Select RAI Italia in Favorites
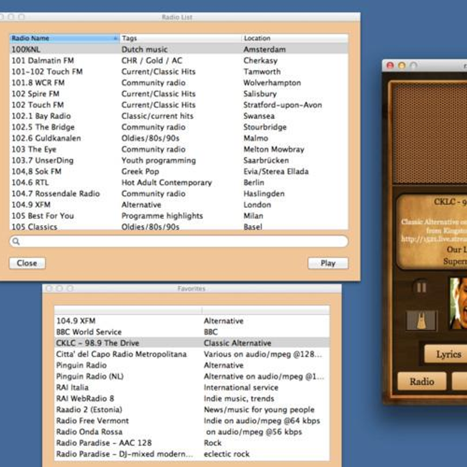Screen dimensions: 467x467 coord(192,387)
